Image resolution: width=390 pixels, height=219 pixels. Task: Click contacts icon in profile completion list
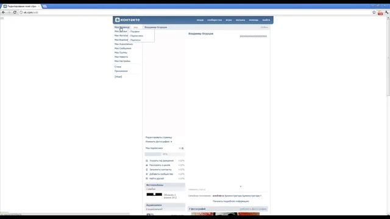147,170
